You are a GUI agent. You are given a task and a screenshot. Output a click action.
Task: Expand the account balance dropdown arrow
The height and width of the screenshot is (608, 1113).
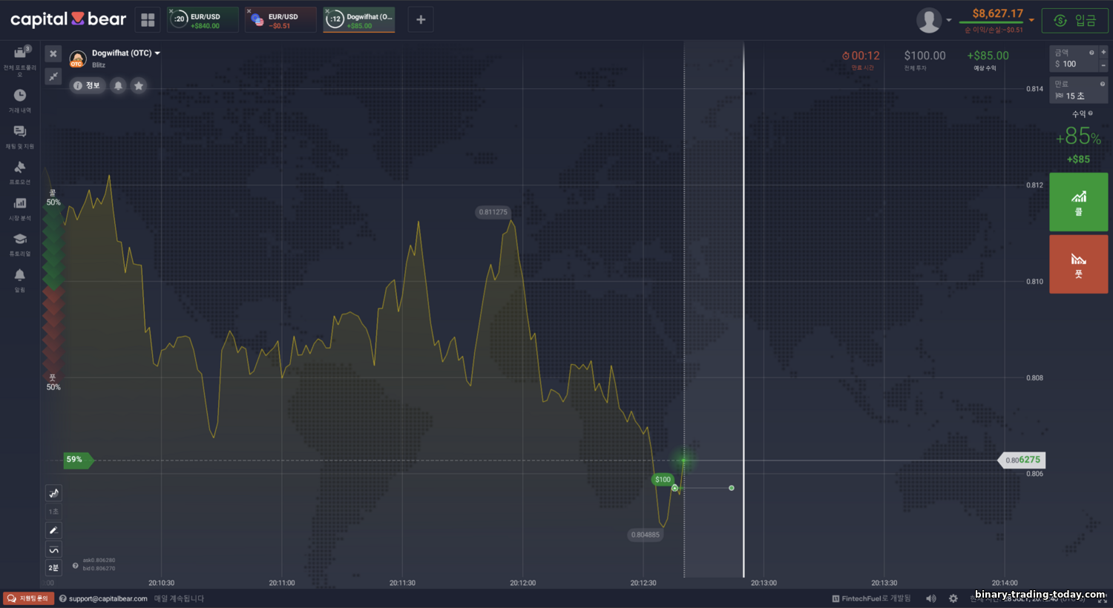tap(1031, 20)
